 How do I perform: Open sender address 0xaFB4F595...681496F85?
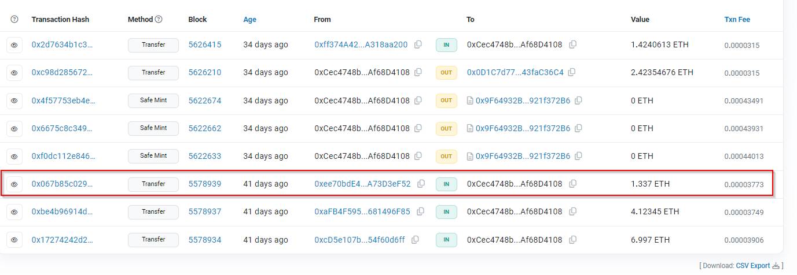click(x=362, y=211)
